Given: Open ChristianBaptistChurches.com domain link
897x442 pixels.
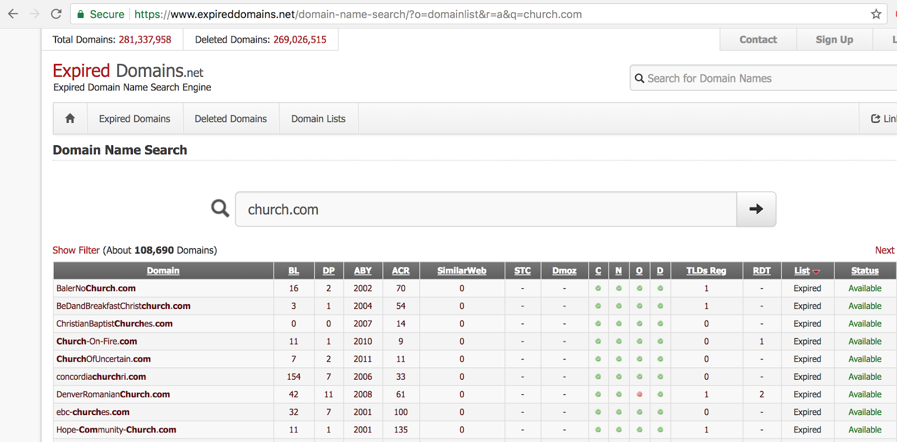Looking at the screenshot, I should click(114, 324).
